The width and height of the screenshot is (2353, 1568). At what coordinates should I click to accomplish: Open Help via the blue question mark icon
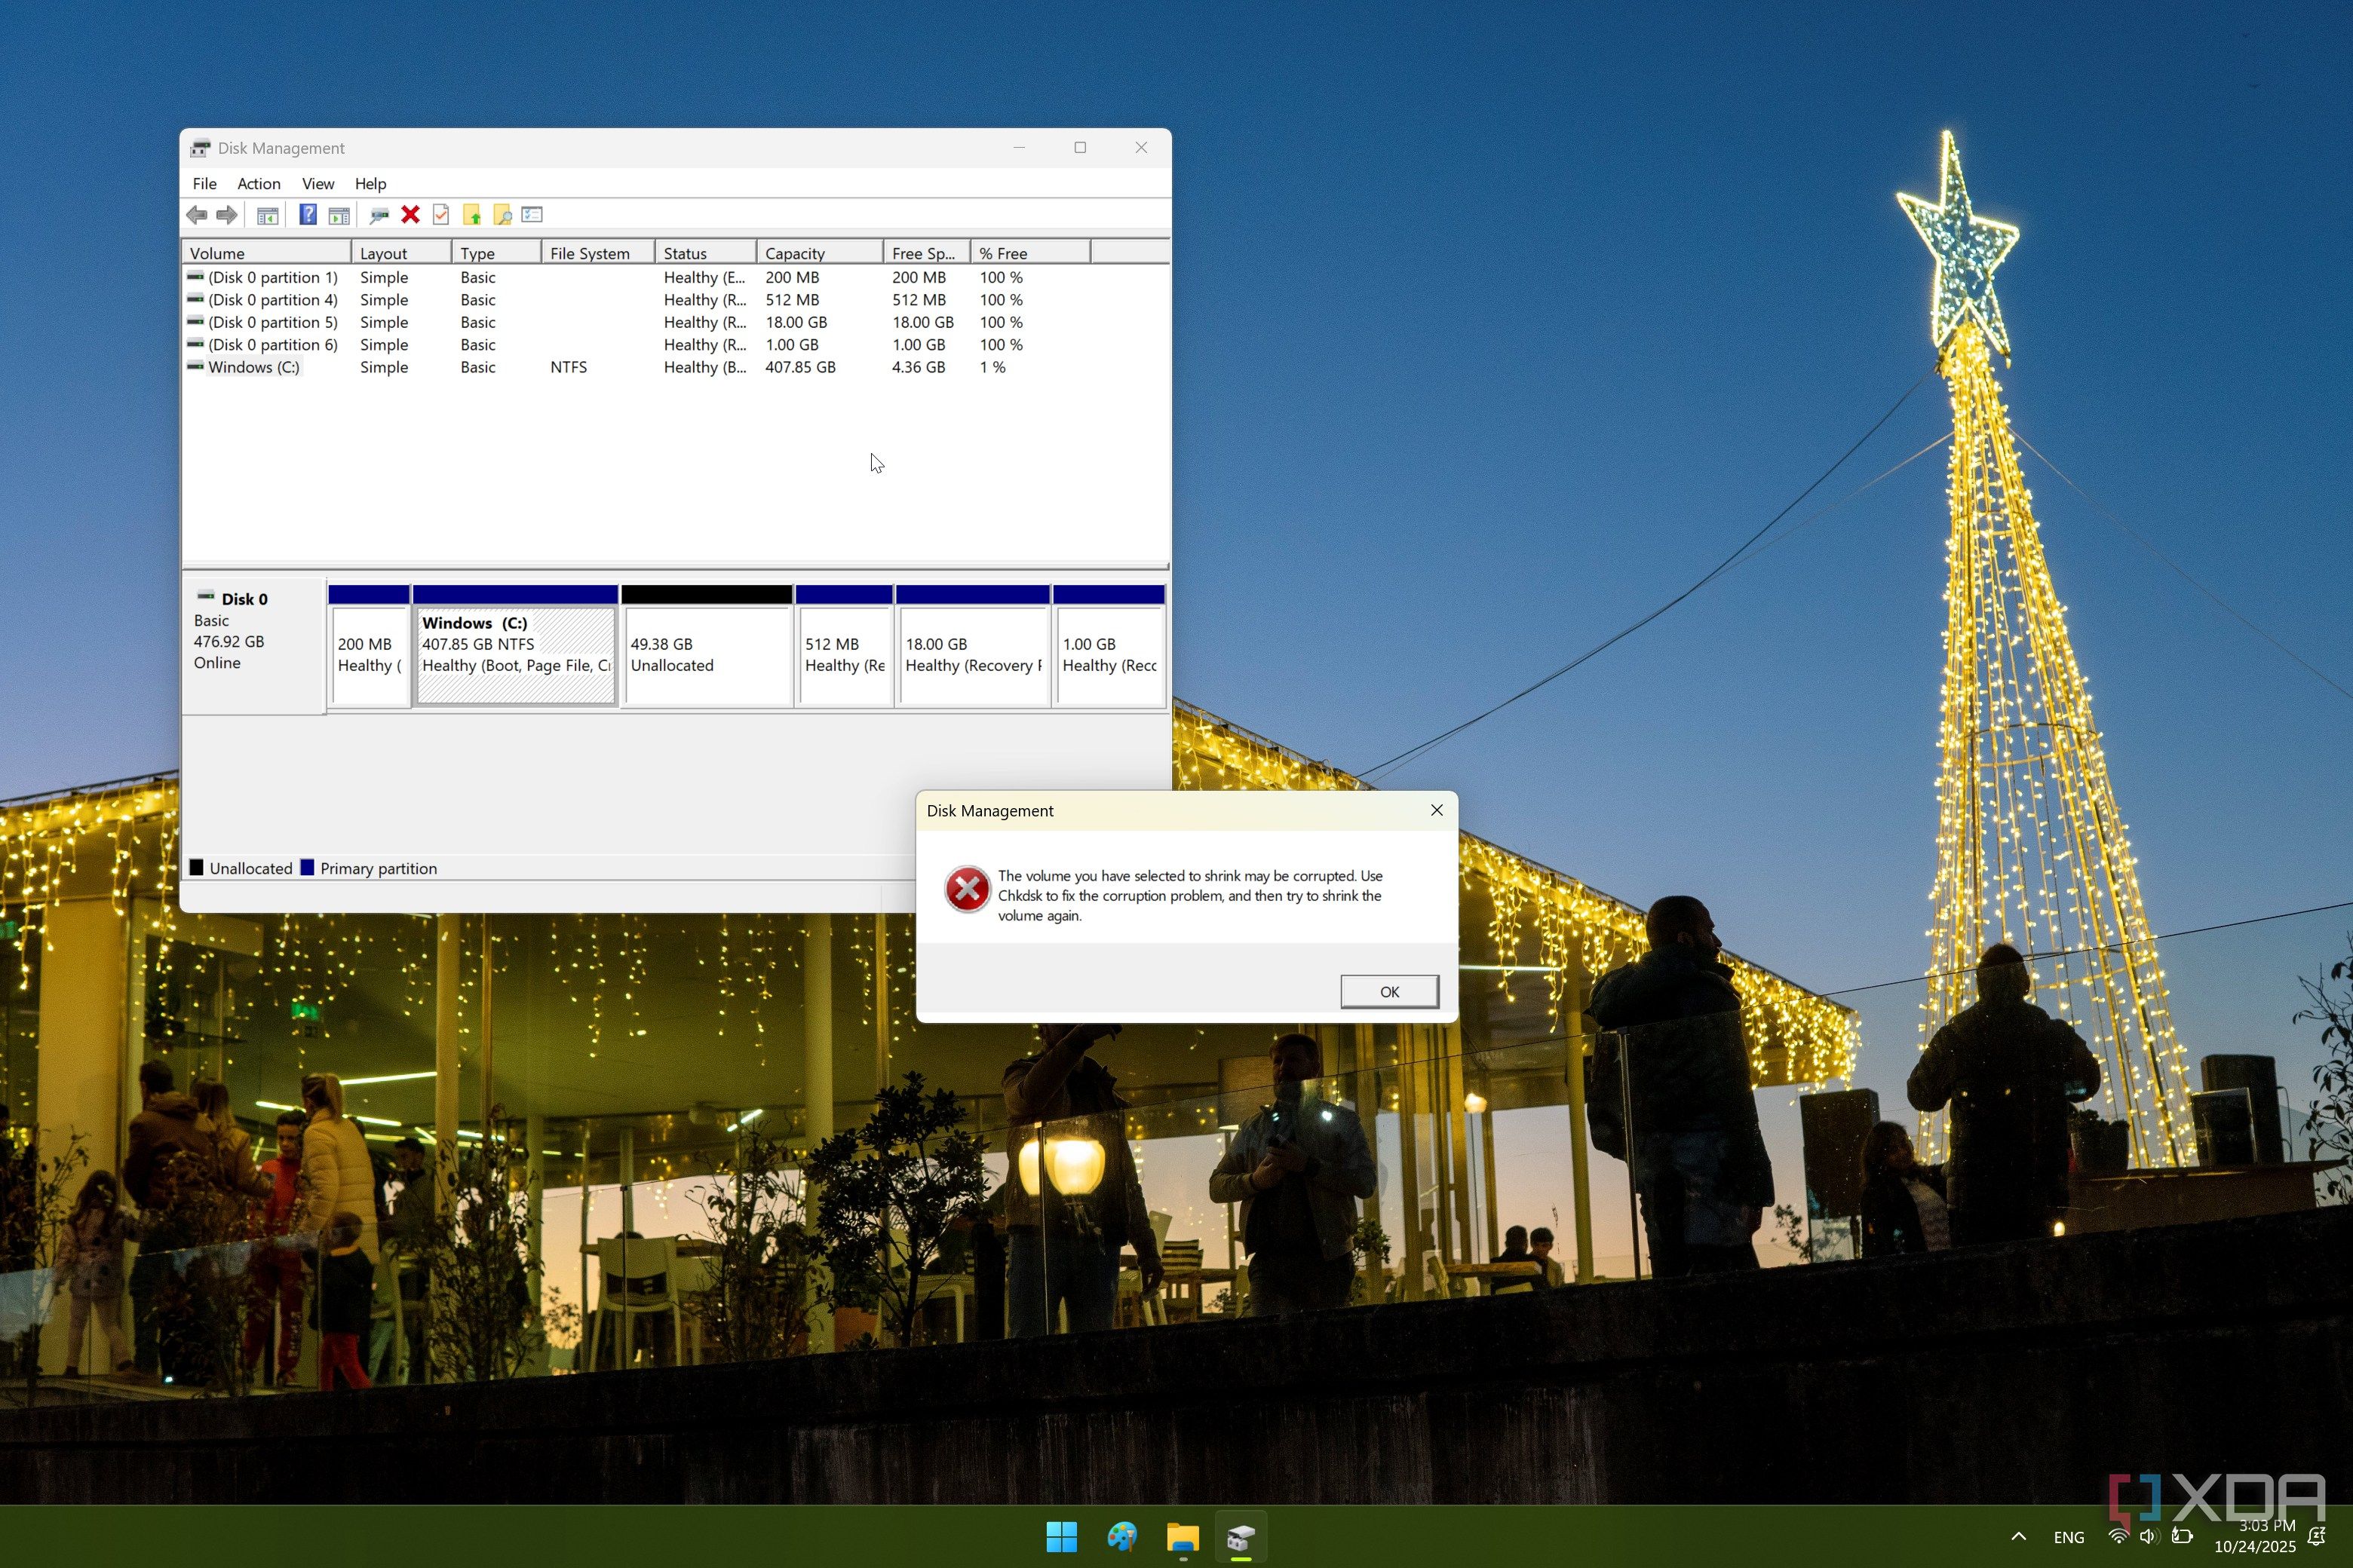point(308,214)
